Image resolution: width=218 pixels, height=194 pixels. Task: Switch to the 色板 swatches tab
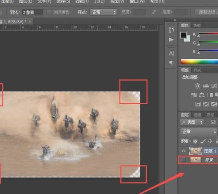coord(197,25)
